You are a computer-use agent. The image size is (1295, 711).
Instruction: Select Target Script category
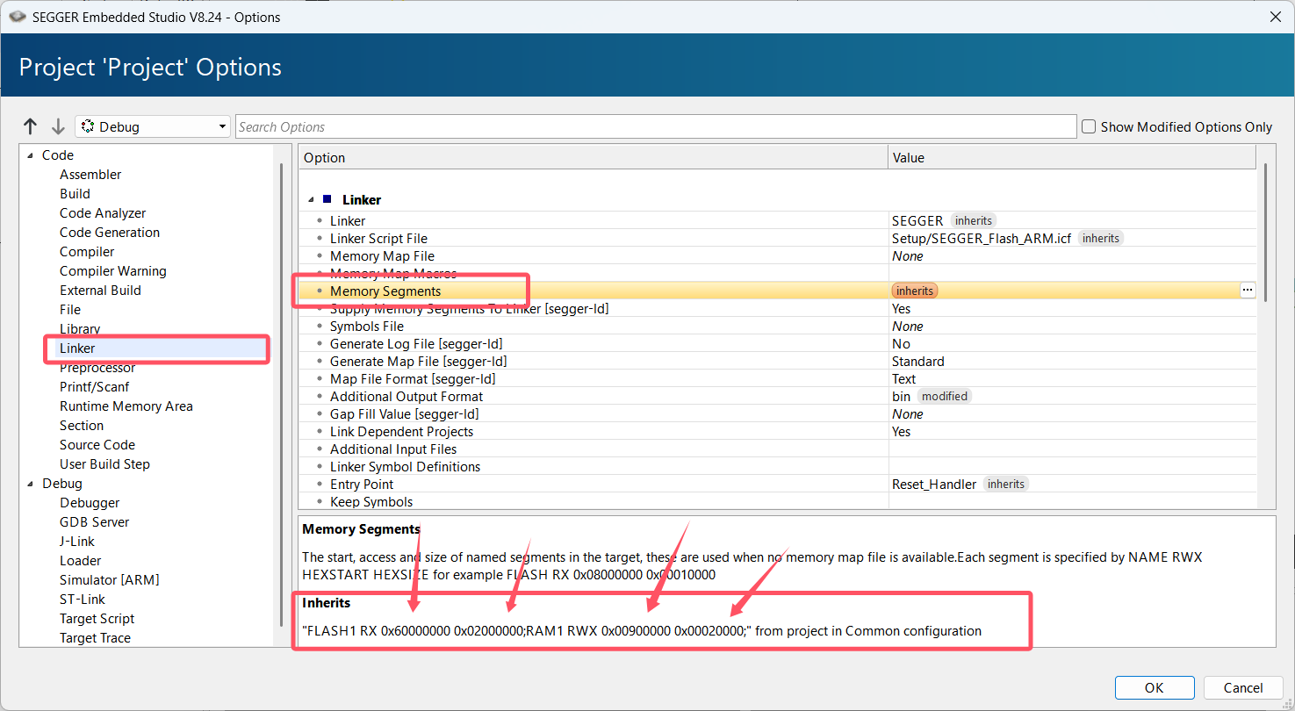[97, 619]
